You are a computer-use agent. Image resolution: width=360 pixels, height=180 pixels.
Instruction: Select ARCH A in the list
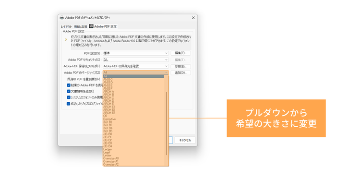point(133,92)
